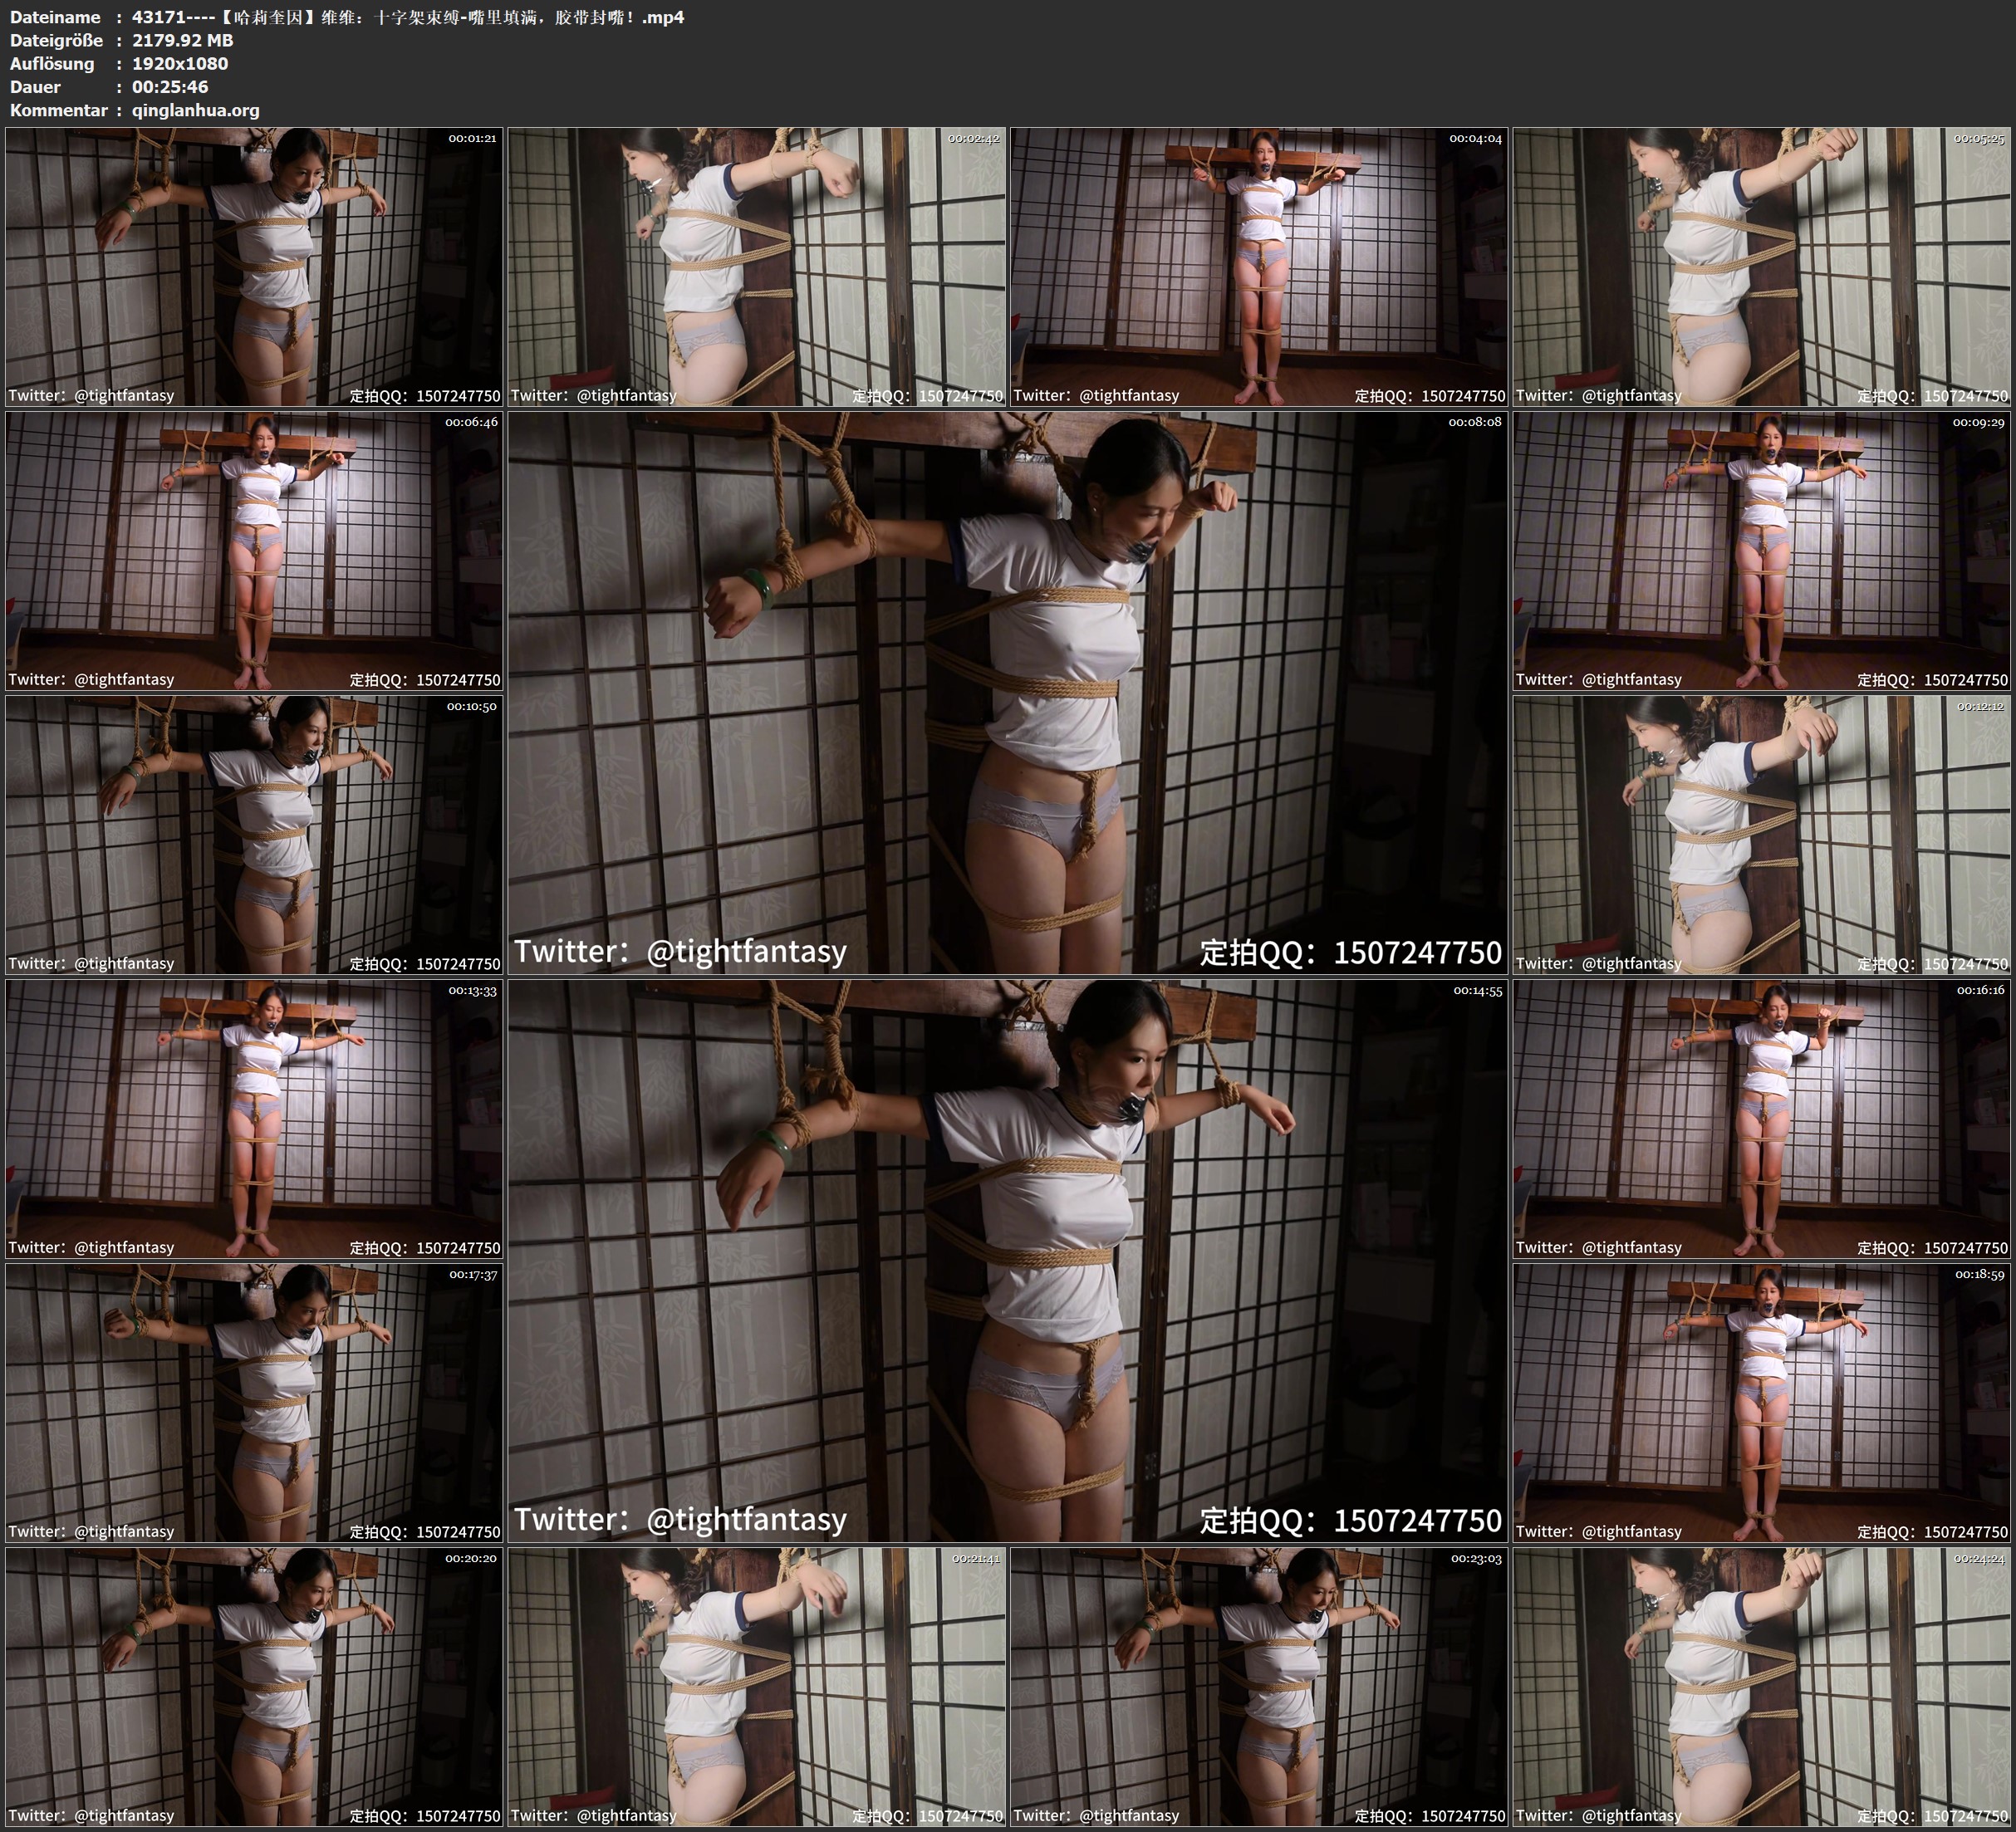Select the thumbnail timestamped 00:18:59
This screenshot has width=2016, height=1832.
click(1762, 1402)
